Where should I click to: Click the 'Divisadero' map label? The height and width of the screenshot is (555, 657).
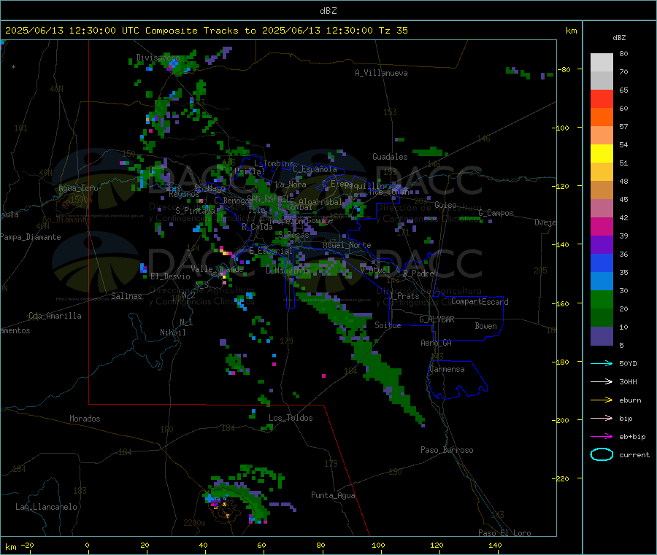pos(158,58)
